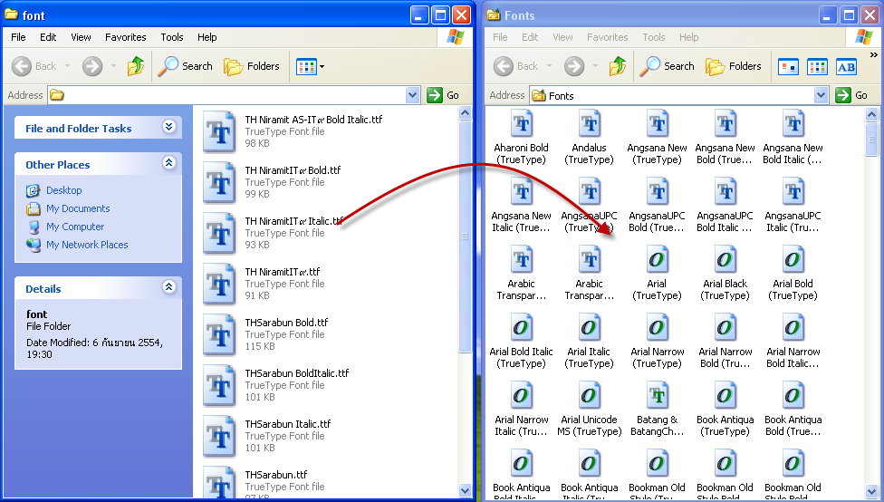Screen dimensions: 884x502
Task: Open Help menu in font window
Action: click(207, 37)
